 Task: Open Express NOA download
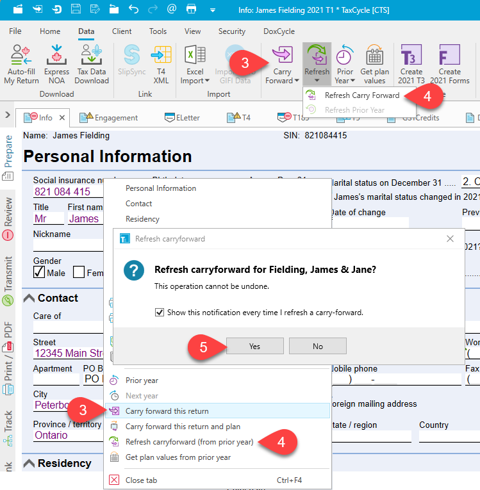pyautogui.click(x=56, y=64)
